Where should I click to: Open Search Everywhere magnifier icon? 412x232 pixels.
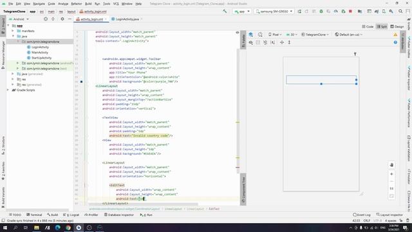pos(400,12)
